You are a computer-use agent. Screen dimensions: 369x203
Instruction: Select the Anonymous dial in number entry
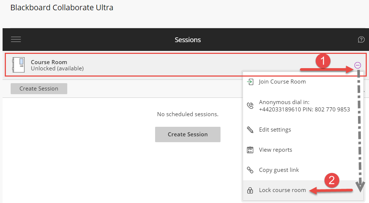click(304, 106)
